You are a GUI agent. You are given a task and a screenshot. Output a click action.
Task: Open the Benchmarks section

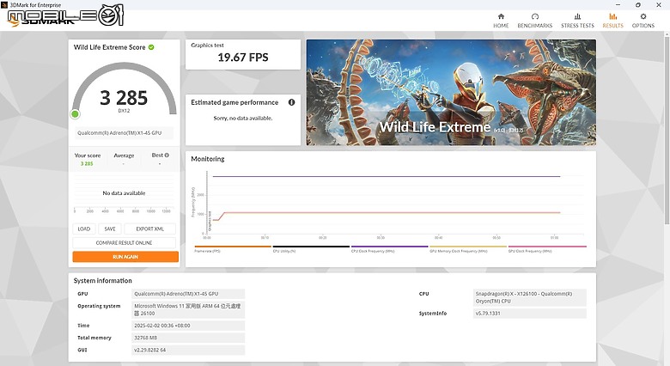534,21
